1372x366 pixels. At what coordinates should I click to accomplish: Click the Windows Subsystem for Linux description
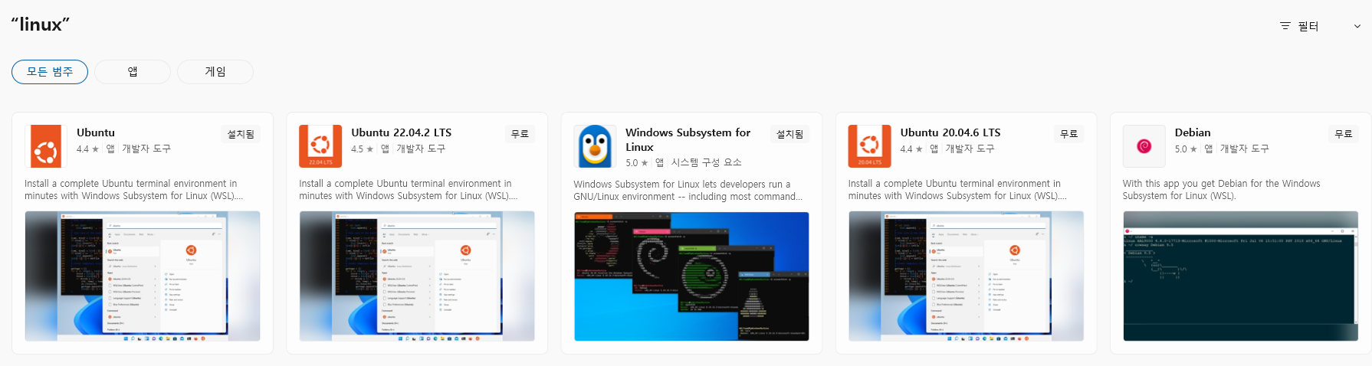tap(688, 191)
